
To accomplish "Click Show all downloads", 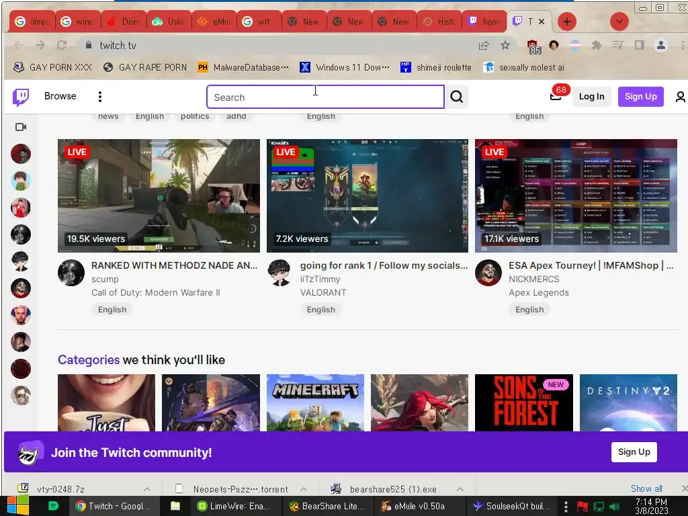I will coord(646,488).
